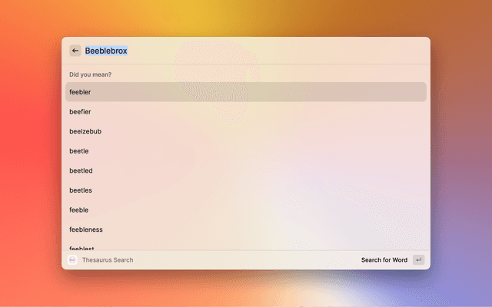Screen dimensions: 492x307
Task: Click the Thesaurus Search extension icon
Action: point(72,260)
